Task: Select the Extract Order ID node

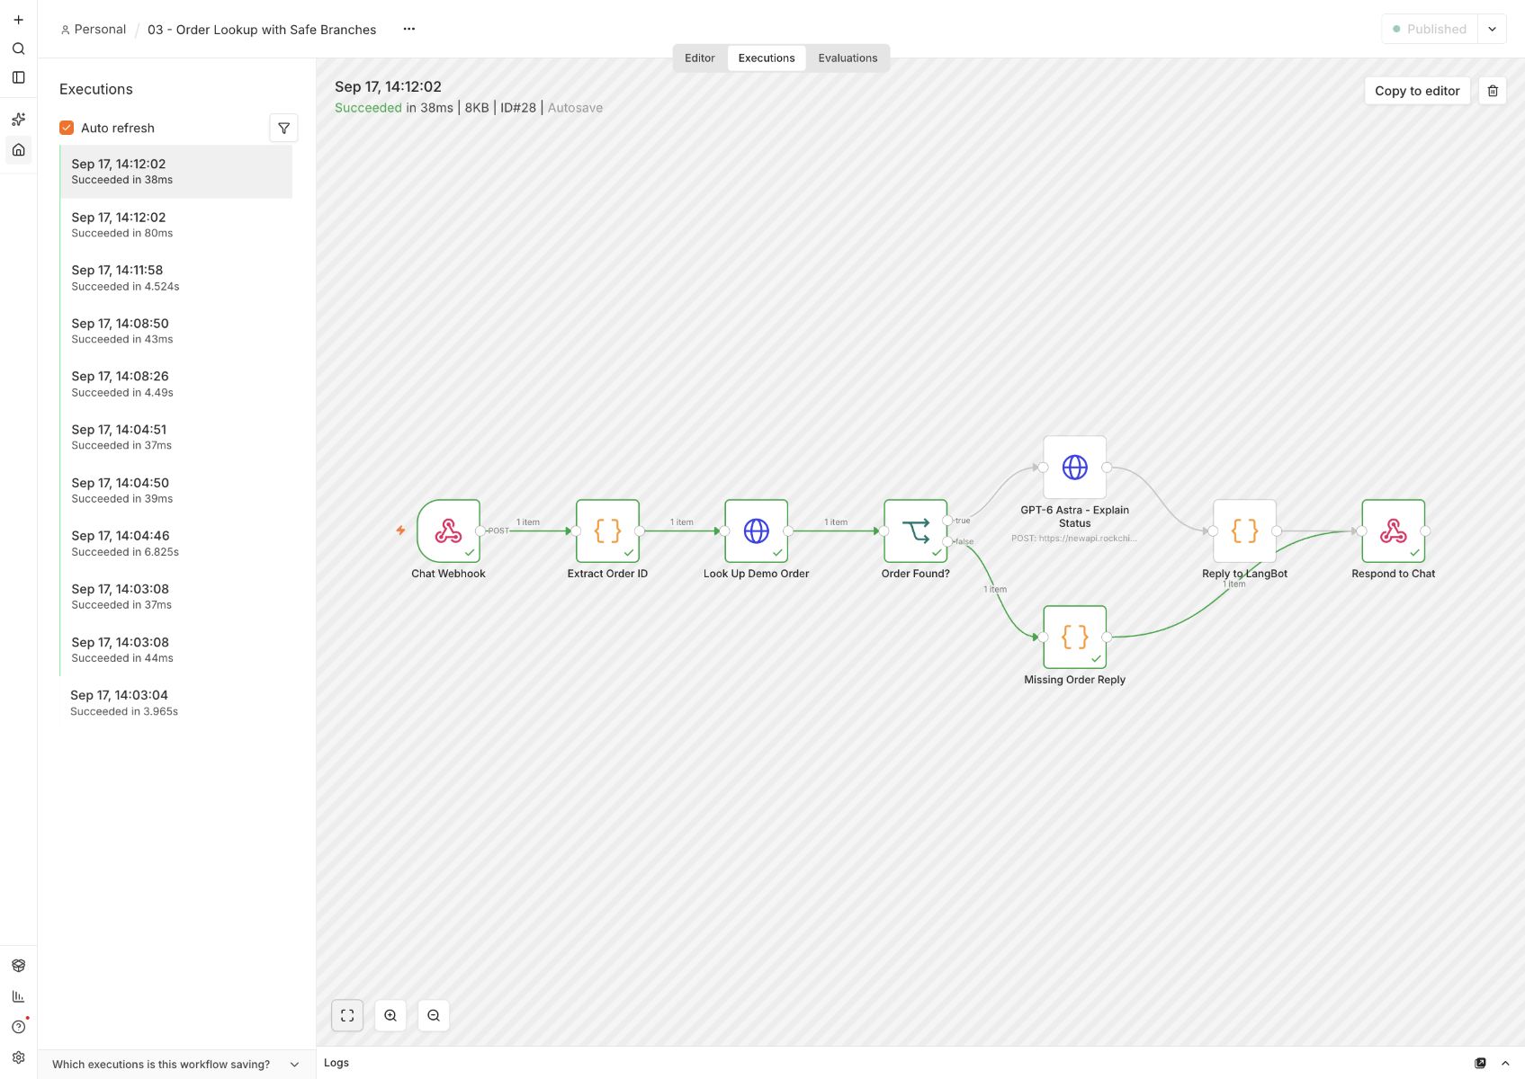Action: (x=607, y=531)
